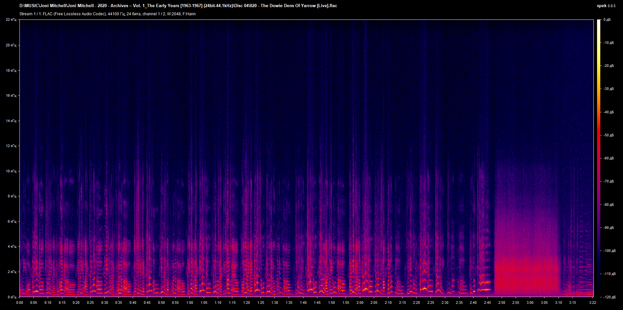Select the 0 дБ marker on the scale
Image resolution: width=623 pixels, height=310 pixels.
608,19
